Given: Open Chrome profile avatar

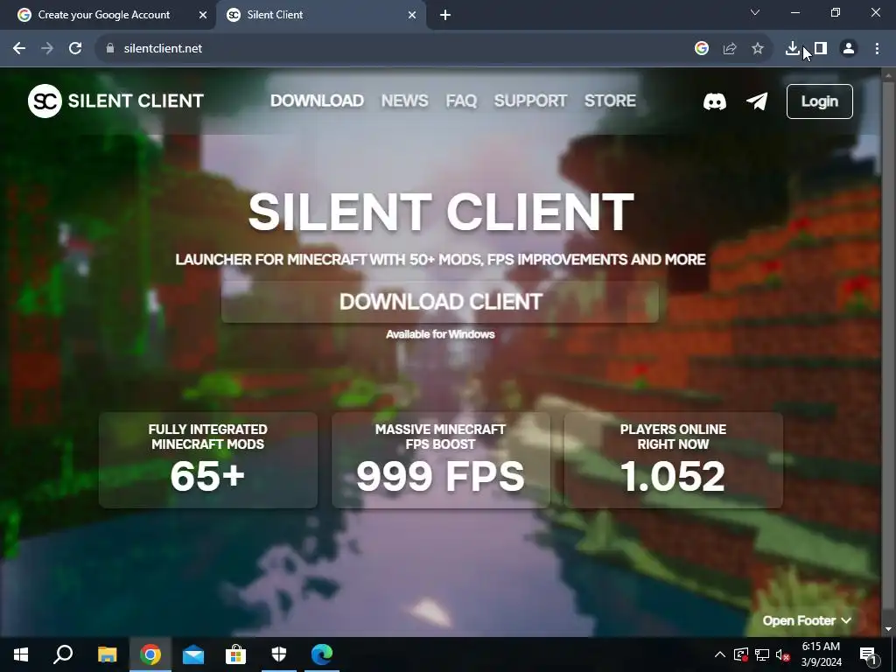Looking at the screenshot, I should pos(849,49).
